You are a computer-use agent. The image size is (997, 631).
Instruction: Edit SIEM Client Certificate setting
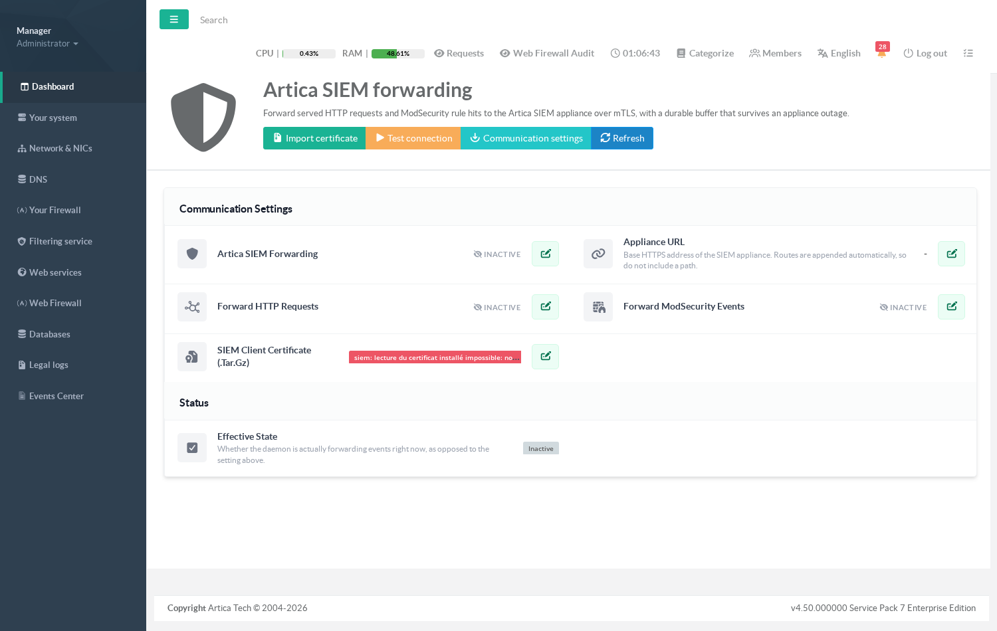coord(545,357)
